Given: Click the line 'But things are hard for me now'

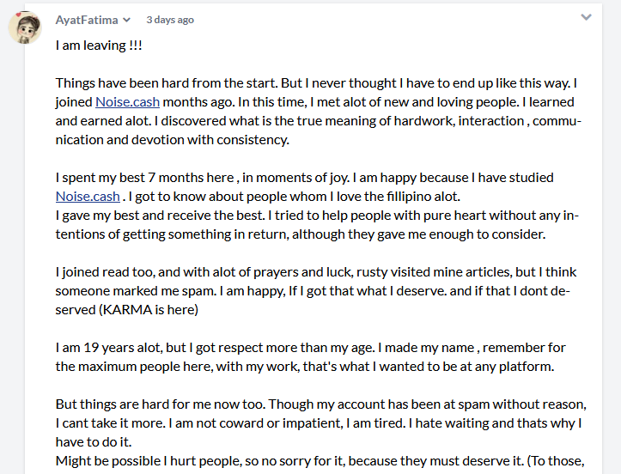Looking at the screenshot, I should point(321,404).
